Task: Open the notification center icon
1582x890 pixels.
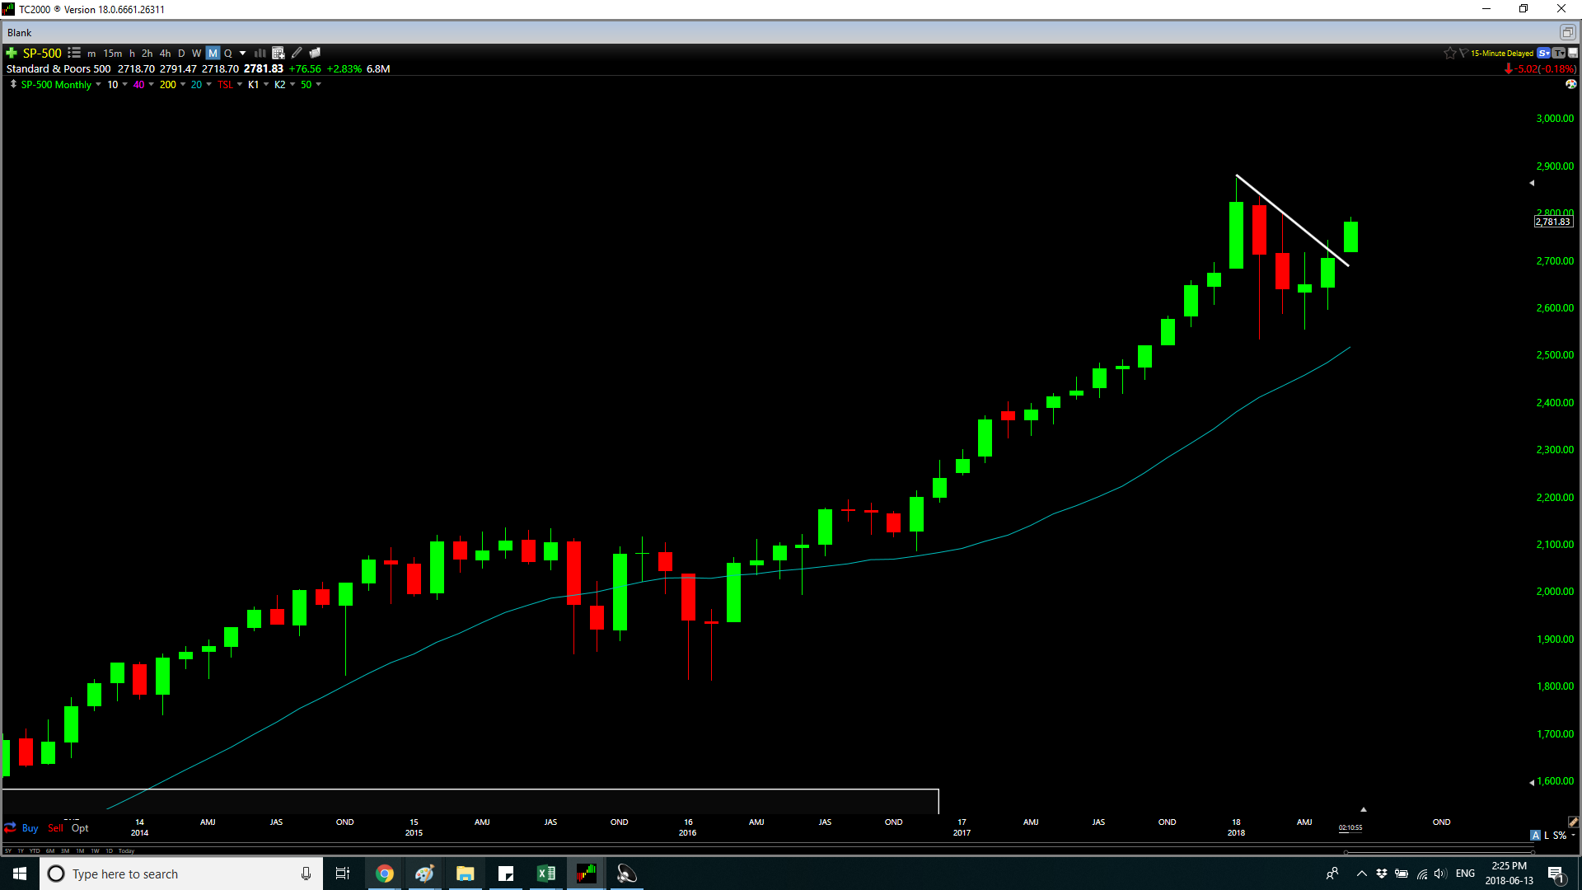Action: [x=1556, y=874]
